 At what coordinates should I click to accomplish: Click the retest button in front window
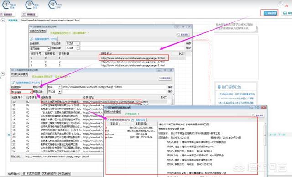point(258,115)
